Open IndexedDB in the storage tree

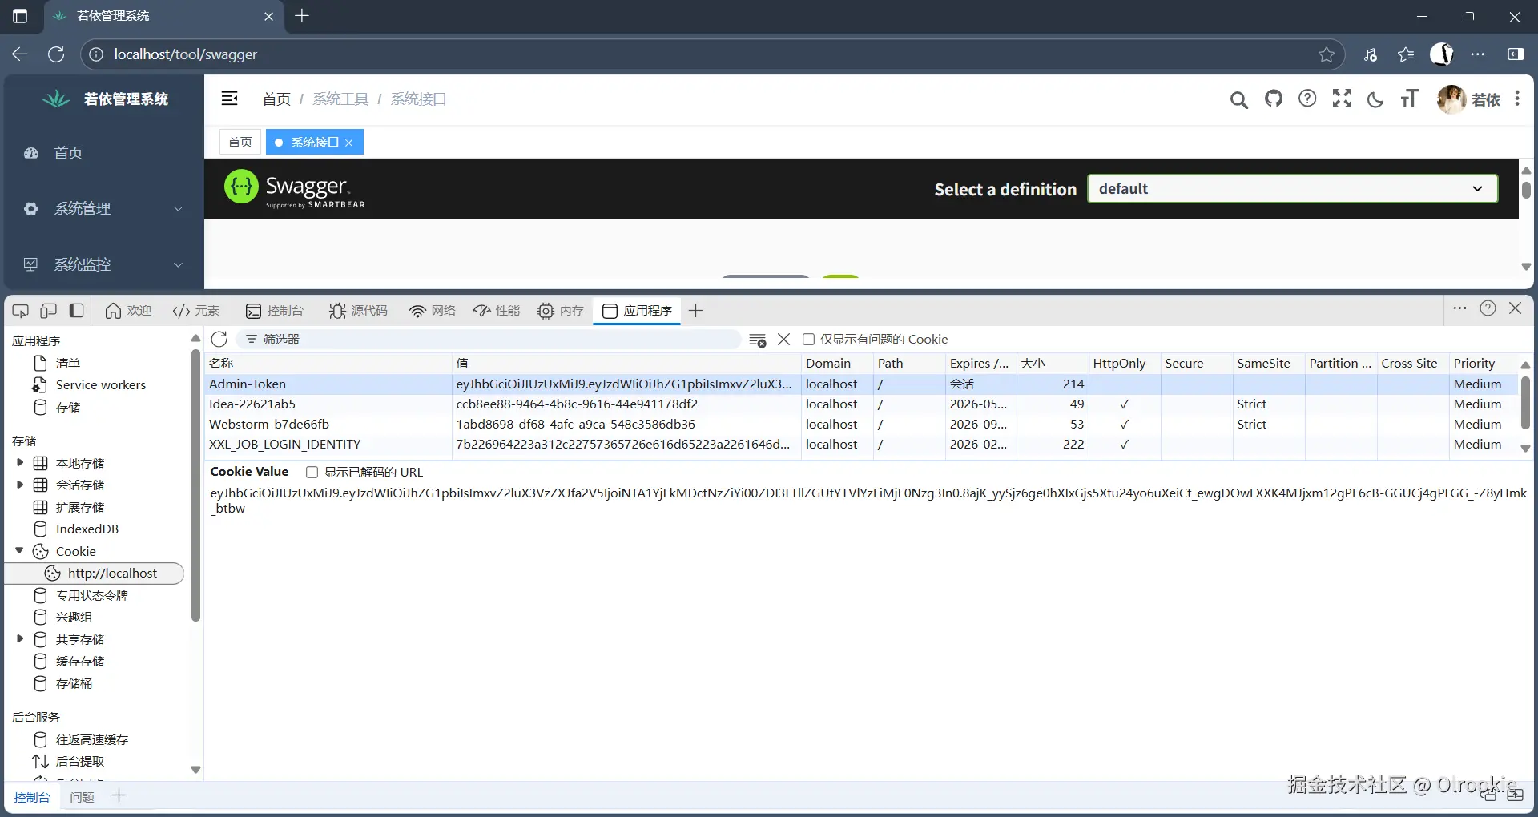(87, 529)
